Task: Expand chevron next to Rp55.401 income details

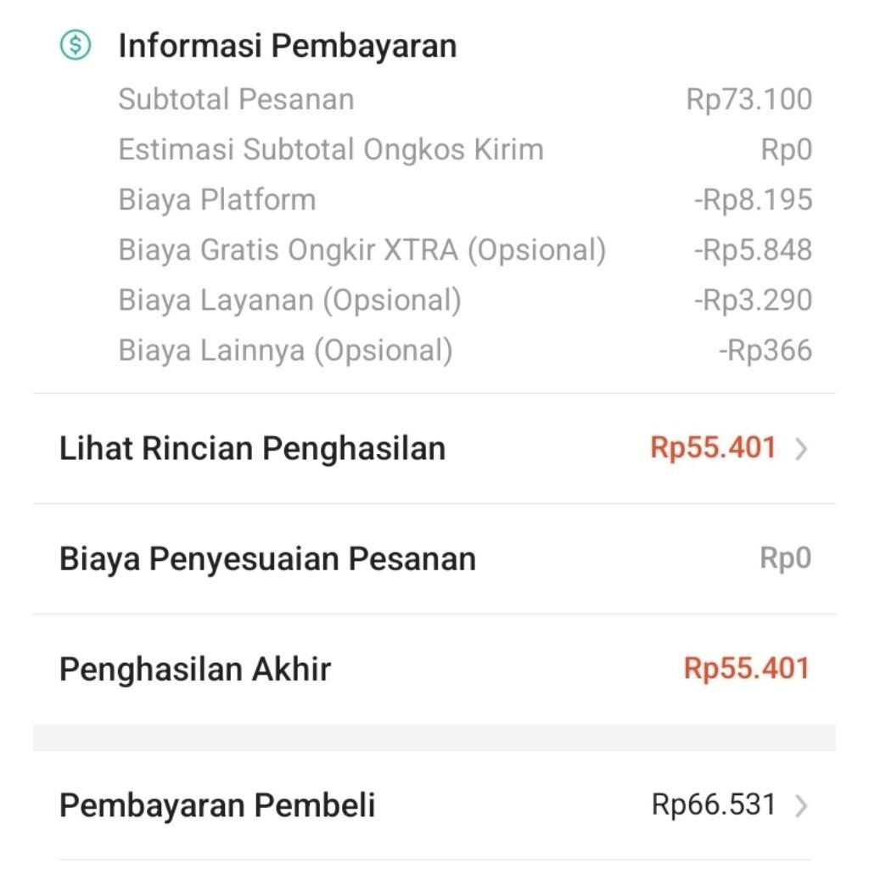Action: click(x=800, y=448)
